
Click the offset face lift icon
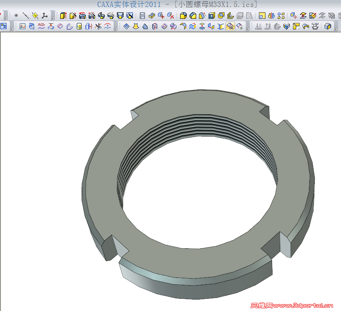click(x=303, y=16)
